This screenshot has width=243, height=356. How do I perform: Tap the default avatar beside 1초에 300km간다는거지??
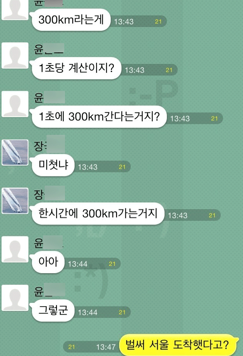15,104
